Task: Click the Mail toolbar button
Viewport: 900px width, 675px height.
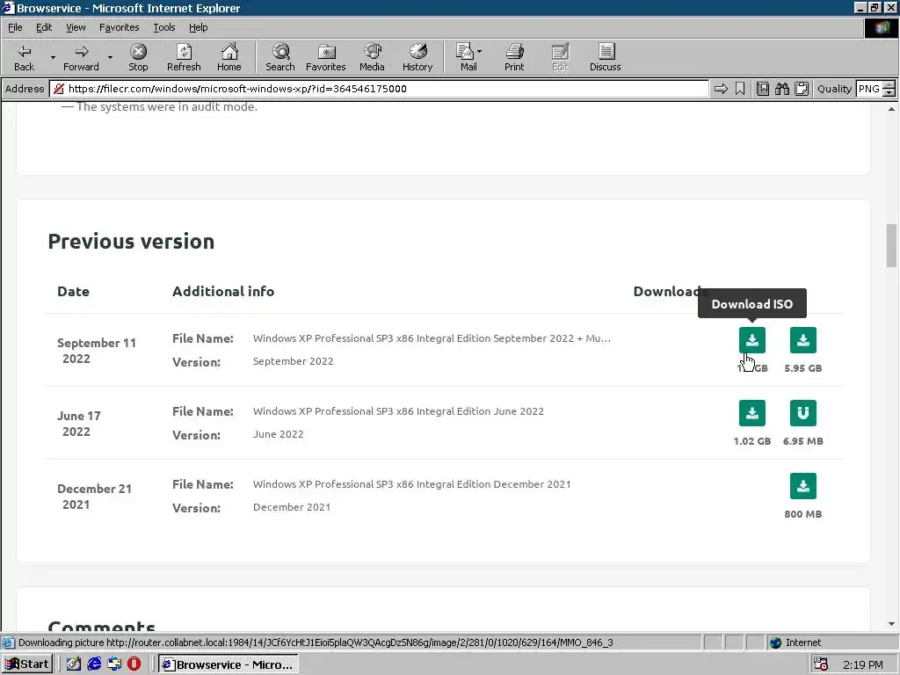Action: tap(466, 57)
